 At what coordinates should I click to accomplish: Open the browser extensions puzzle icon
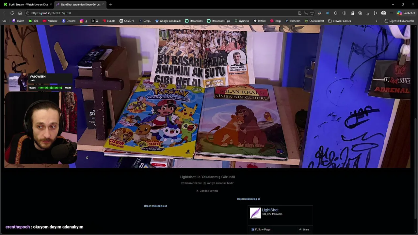pyautogui.click(x=335, y=13)
